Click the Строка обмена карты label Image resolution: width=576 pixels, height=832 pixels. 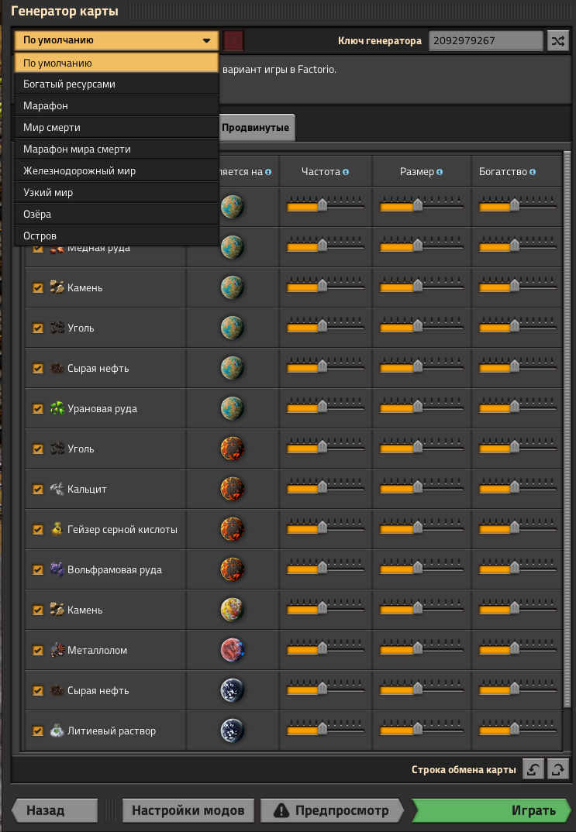pyautogui.click(x=464, y=769)
